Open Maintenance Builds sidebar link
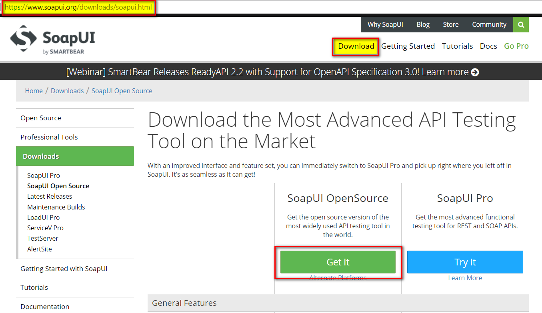This screenshot has width=542, height=313. (56, 207)
